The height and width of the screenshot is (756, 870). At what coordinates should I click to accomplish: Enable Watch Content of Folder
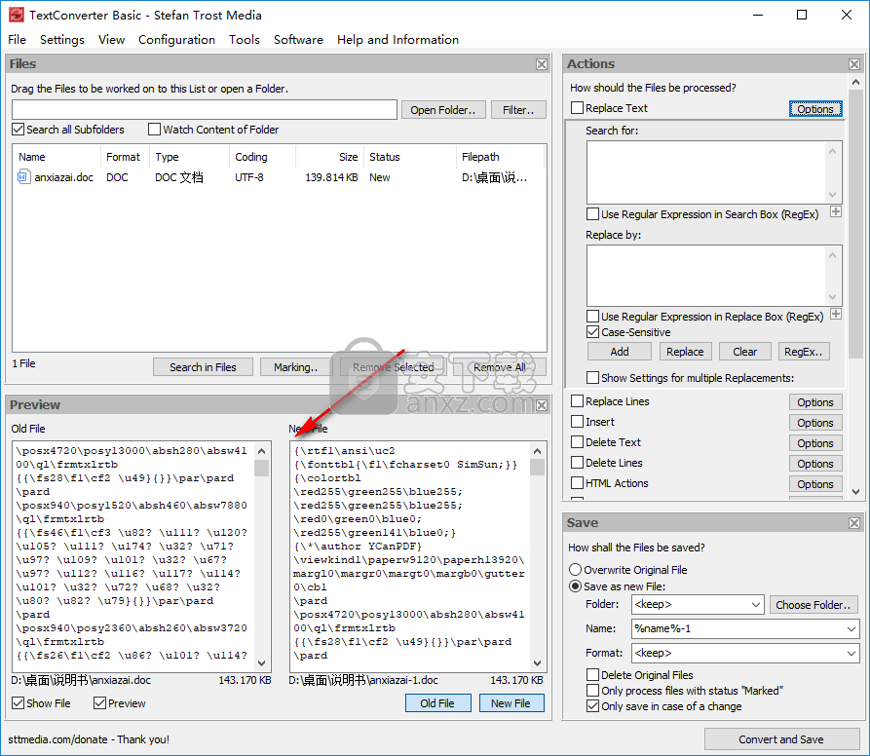point(154,130)
